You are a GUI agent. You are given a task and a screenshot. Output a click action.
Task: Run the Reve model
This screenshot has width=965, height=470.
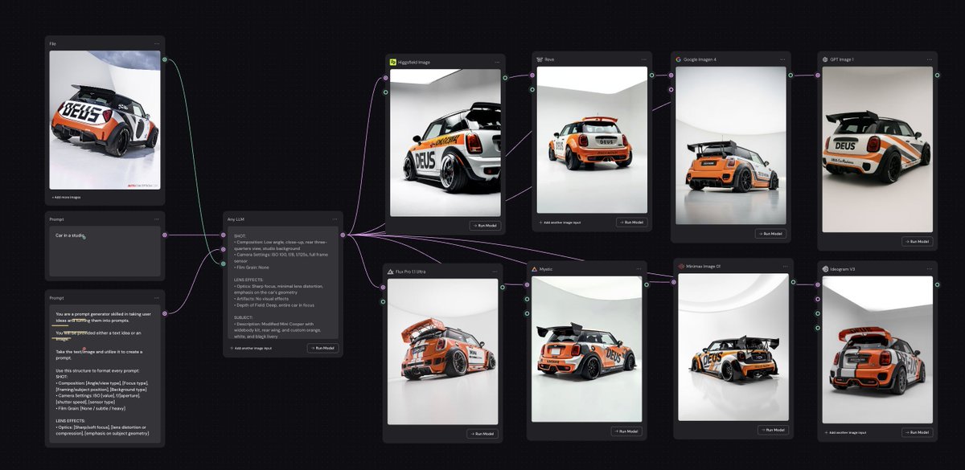coord(631,223)
